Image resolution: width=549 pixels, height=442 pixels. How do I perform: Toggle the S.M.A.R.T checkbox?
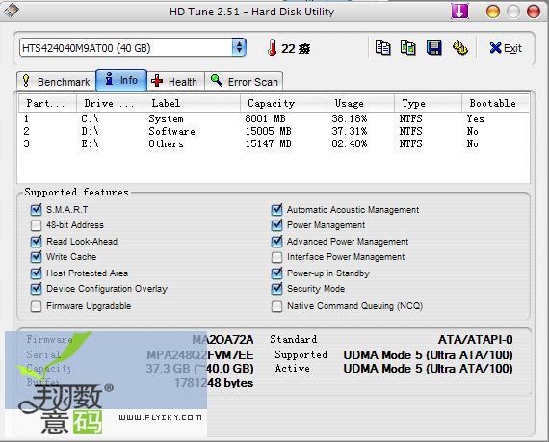point(36,210)
